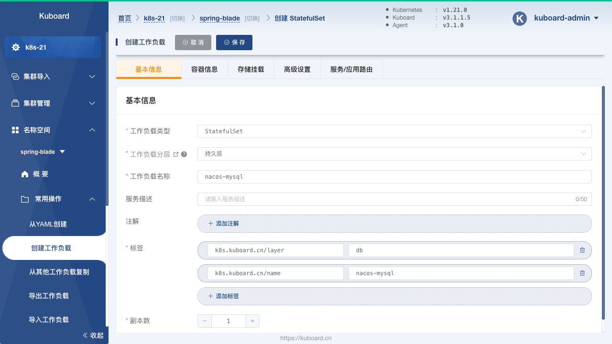Click the 集群导入 sidebar icon
This screenshot has width=612, height=344.
15,76
